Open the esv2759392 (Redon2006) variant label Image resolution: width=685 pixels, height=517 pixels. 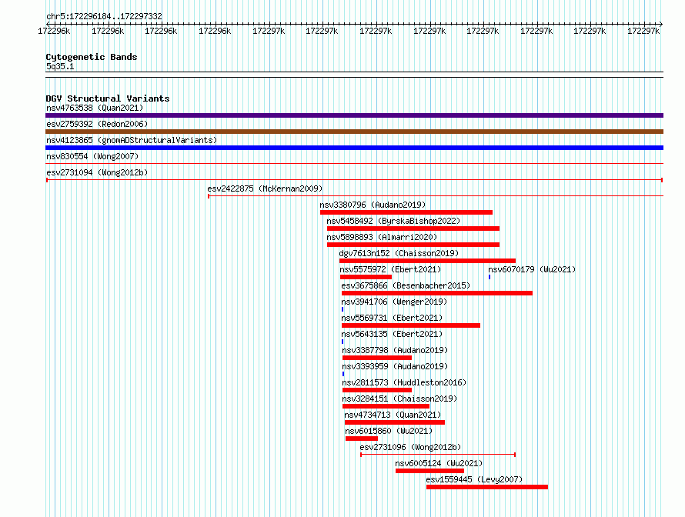pos(97,124)
